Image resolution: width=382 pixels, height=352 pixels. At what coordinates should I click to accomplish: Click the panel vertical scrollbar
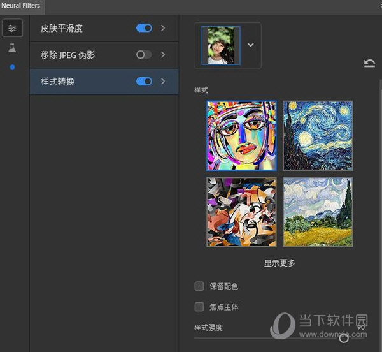tap(381, 215)
